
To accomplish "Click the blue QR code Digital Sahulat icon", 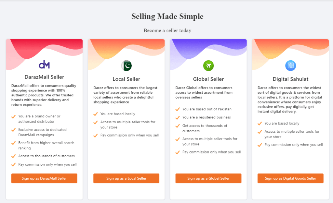I will pyautogui.click(x=290, y=66).
